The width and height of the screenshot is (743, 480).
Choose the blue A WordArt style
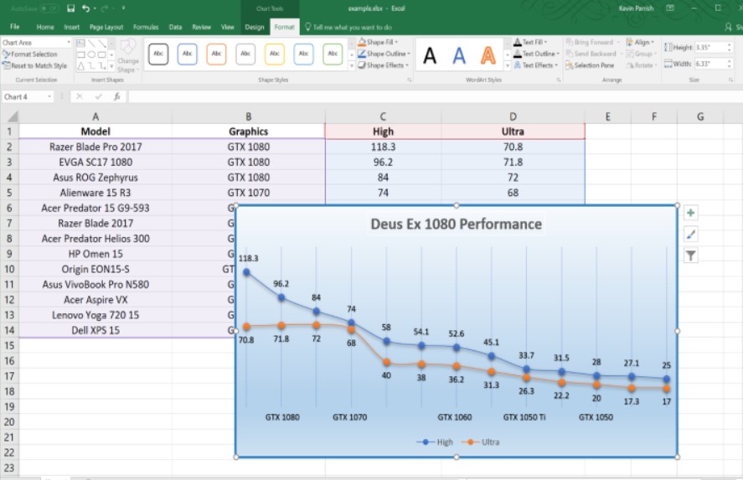click(459, 56)
